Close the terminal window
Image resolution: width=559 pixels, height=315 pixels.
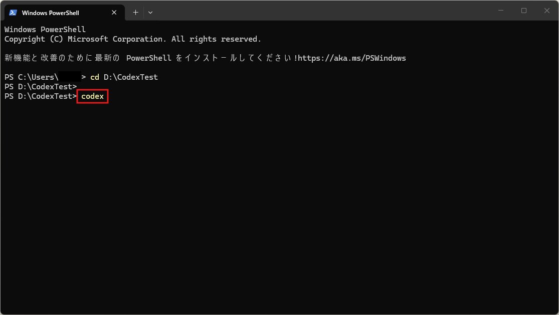tap(547, 11)
